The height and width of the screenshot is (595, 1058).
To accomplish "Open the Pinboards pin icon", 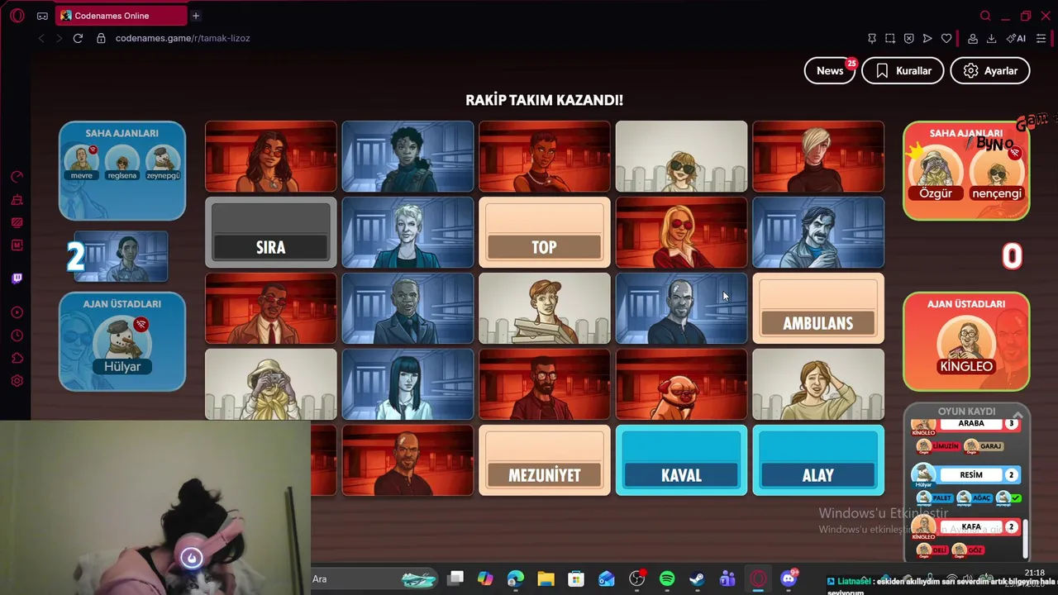I will (872, 38).
